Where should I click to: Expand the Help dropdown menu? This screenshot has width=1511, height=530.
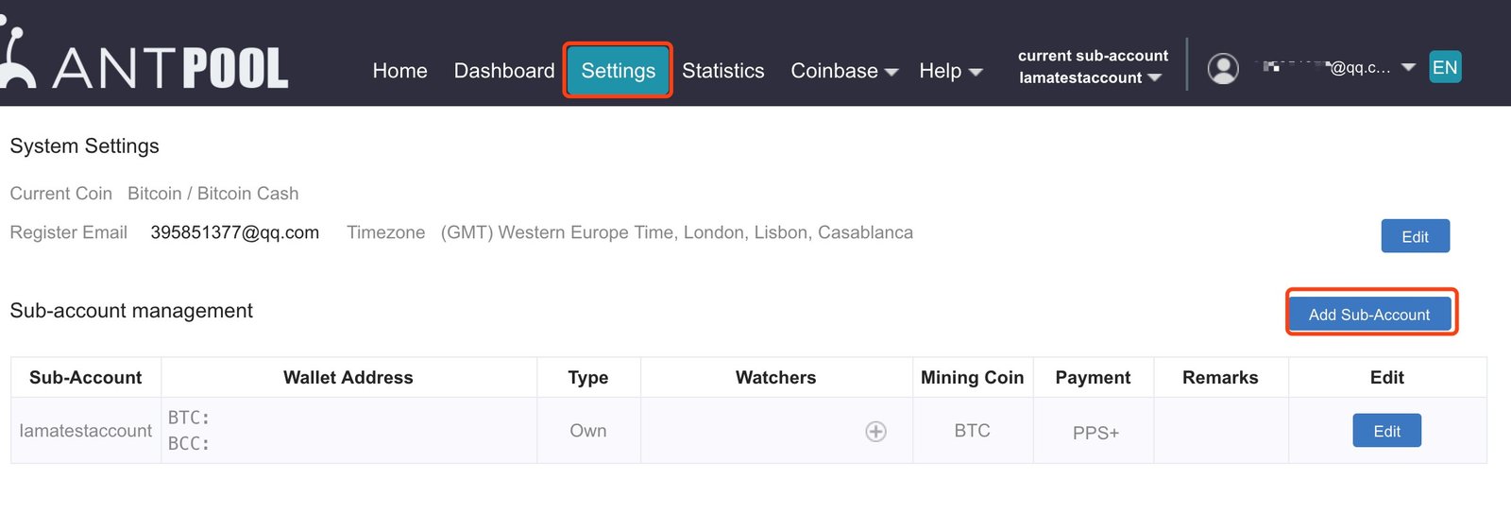(x=951, y=71)
